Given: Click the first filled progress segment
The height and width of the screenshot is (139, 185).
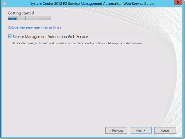Looking at the screenshot, I should 12,18.
